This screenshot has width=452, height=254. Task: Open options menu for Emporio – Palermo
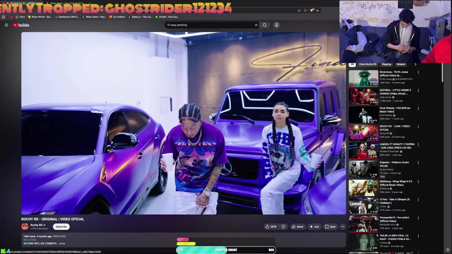[x=418, y=163]
